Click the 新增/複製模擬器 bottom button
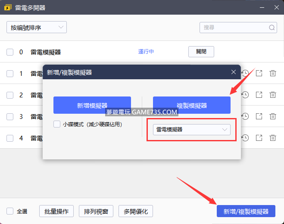The width and height of the screenshot is (284, 224). pos(246,211)
